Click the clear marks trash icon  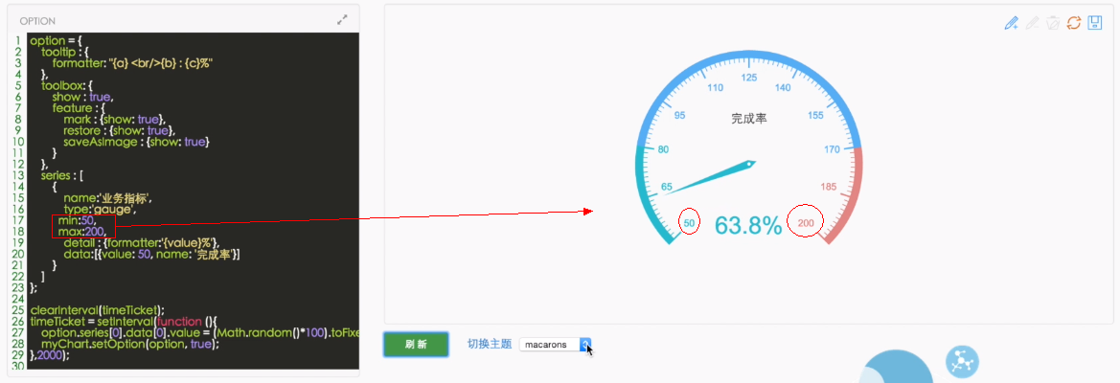tap(1052, 23)
